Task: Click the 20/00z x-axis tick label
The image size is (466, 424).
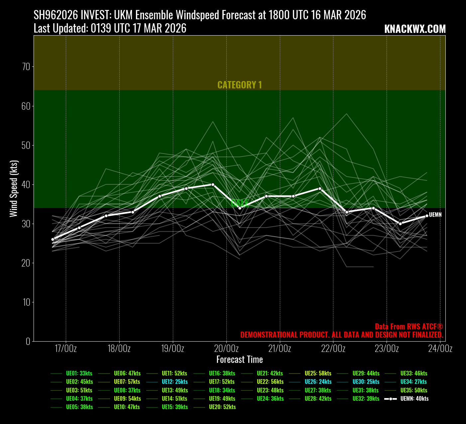Action: click(226, 349)
